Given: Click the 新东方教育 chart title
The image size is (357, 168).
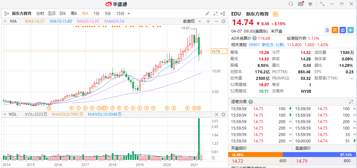Looking at the screenshot, I should pos(22,14).
